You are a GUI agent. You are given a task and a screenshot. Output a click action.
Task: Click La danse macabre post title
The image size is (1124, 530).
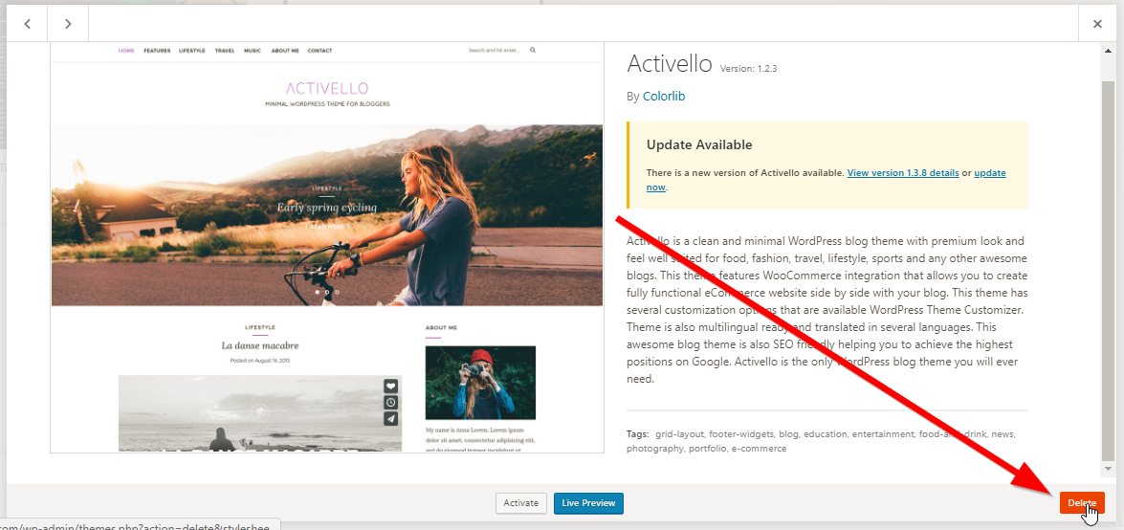[260, 345]
